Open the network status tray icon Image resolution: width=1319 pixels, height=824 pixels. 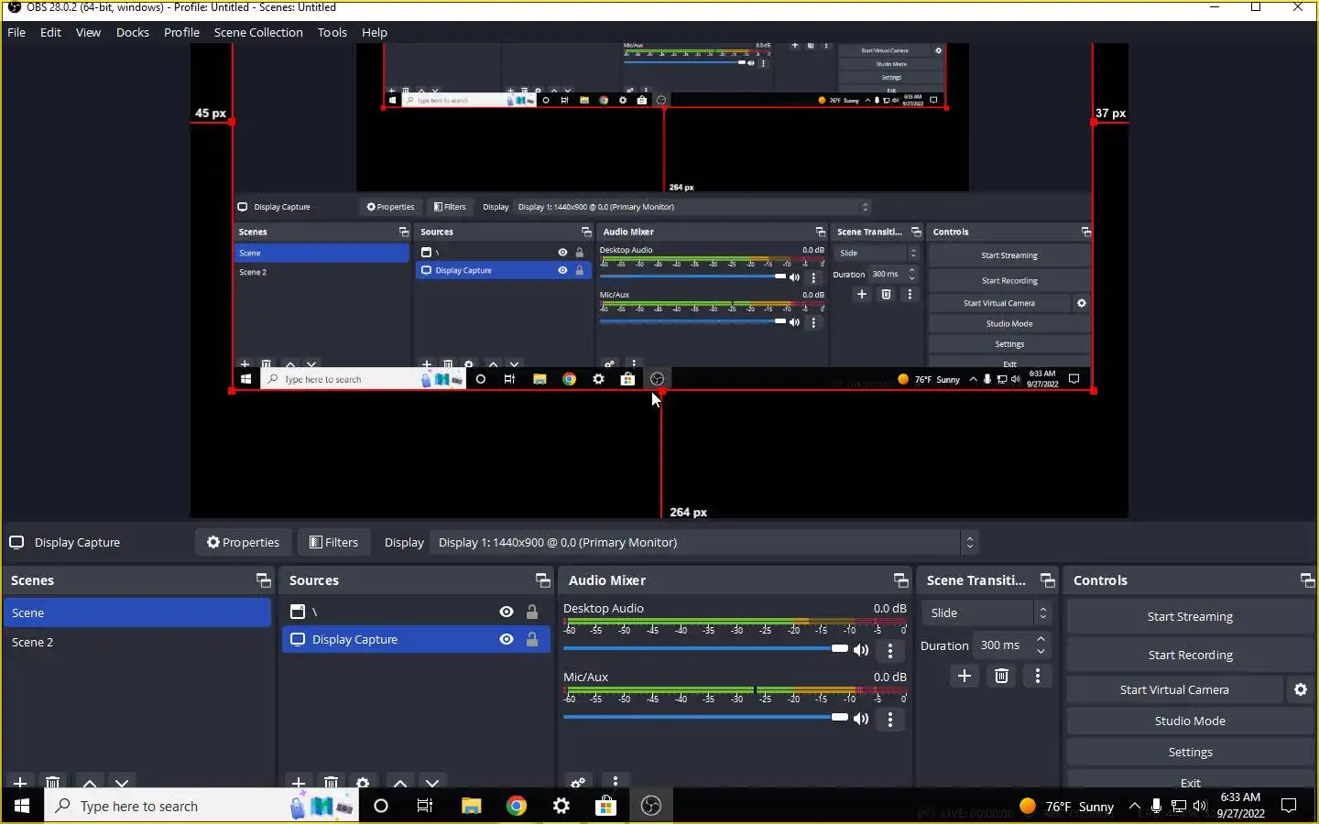tap(1179, 806)
